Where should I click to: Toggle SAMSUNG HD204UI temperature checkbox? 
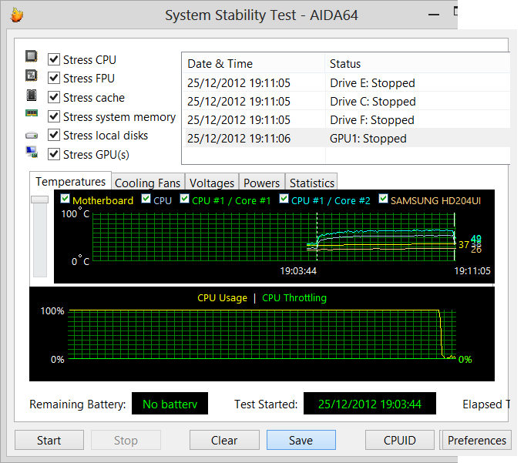(x=383, y=200)
